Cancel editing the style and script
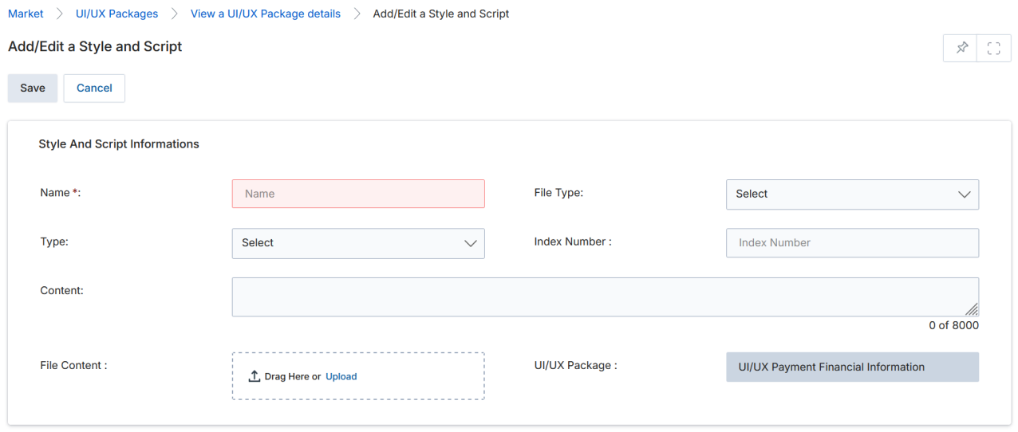 pyautogui.click(x=94, y=88)
